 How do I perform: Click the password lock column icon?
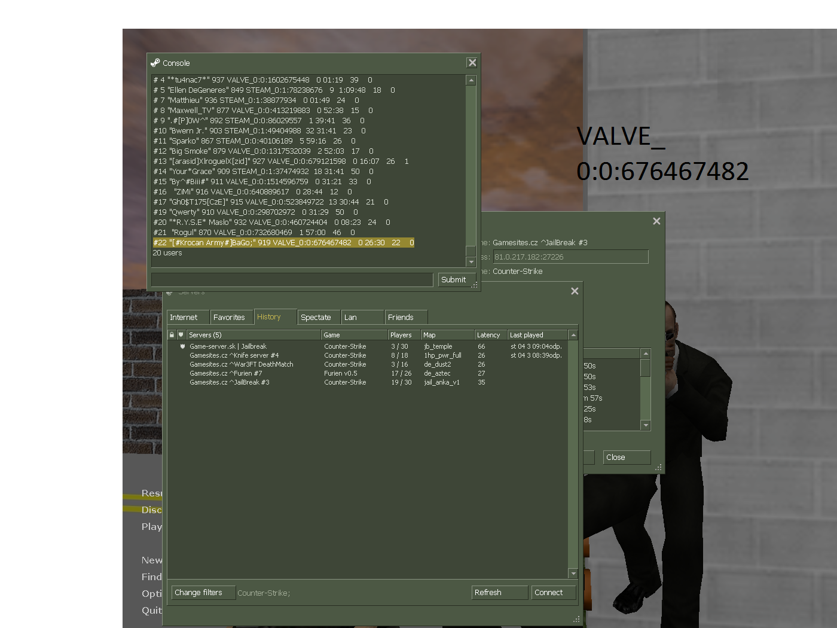[172, 335]
